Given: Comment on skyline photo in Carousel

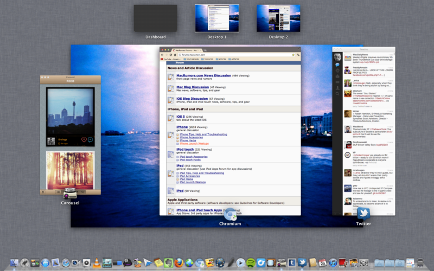Looking at the screenshot, I should pos(90,140).
